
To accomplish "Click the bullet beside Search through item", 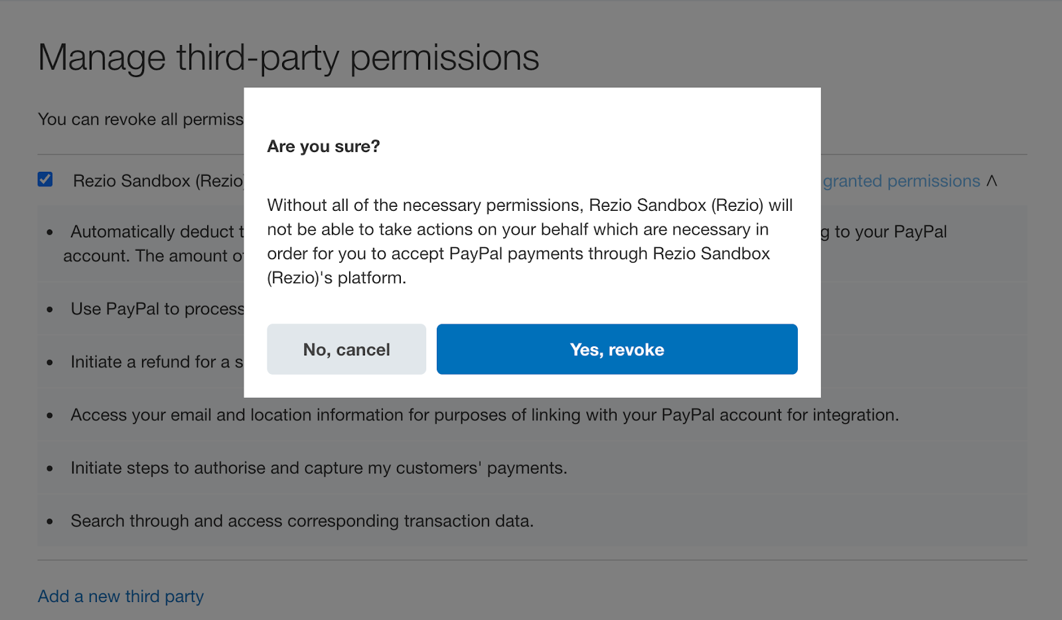I will click(50, 522).
